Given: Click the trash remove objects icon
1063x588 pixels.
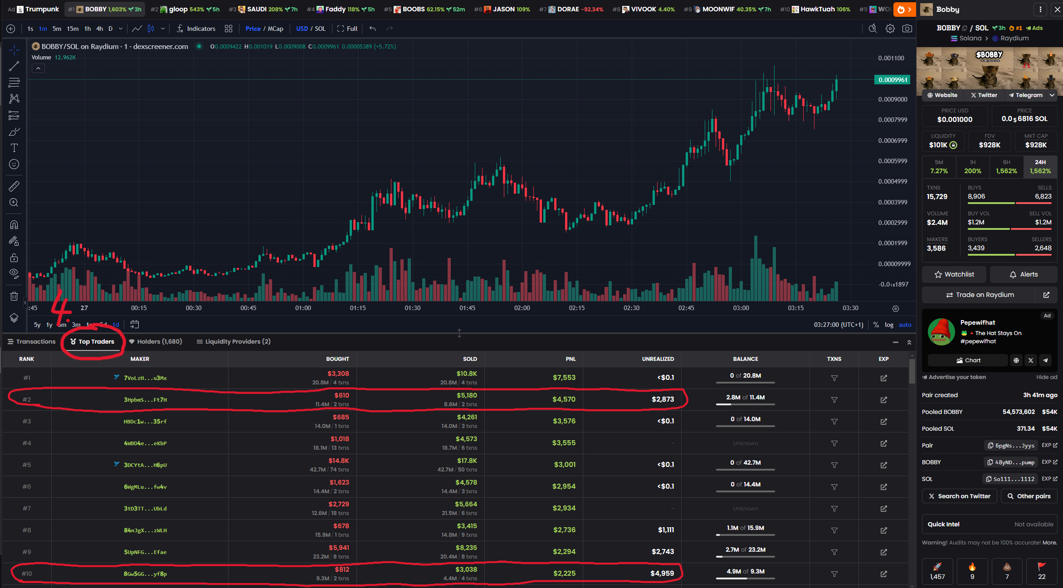Looking at the screenshot, I should pos(14,296).
